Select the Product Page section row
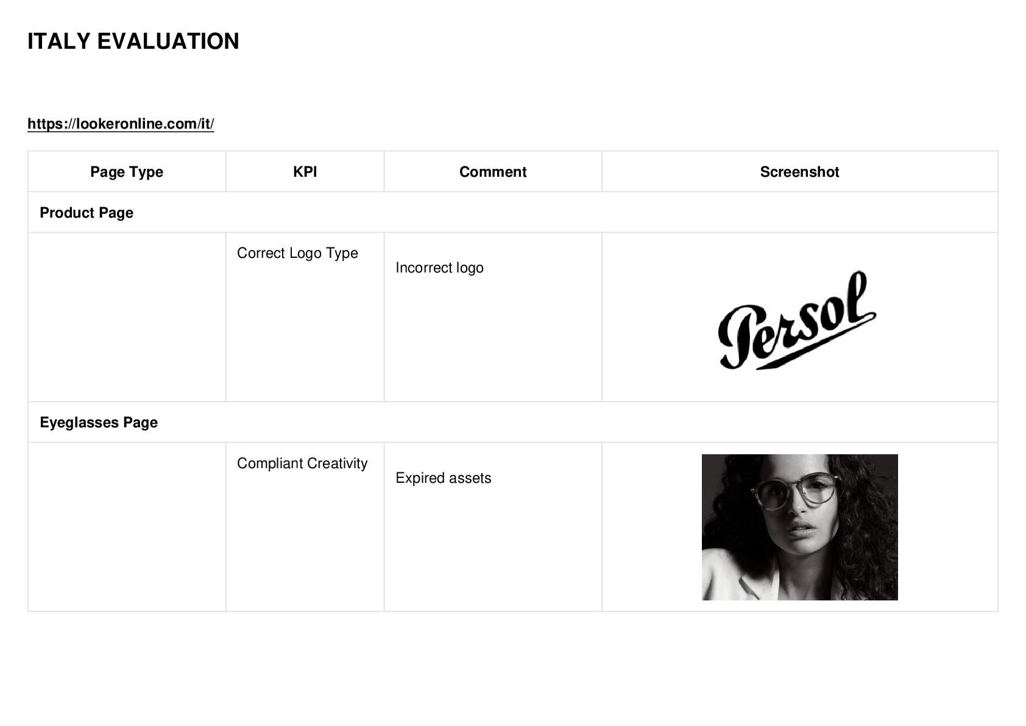1026x726 pixels. pos(513,212)
